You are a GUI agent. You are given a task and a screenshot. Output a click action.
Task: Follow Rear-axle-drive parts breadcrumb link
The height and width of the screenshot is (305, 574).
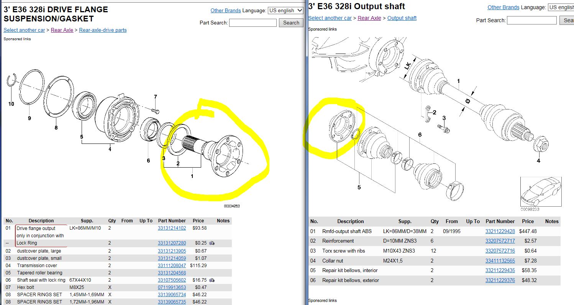(x=103, y=30)
